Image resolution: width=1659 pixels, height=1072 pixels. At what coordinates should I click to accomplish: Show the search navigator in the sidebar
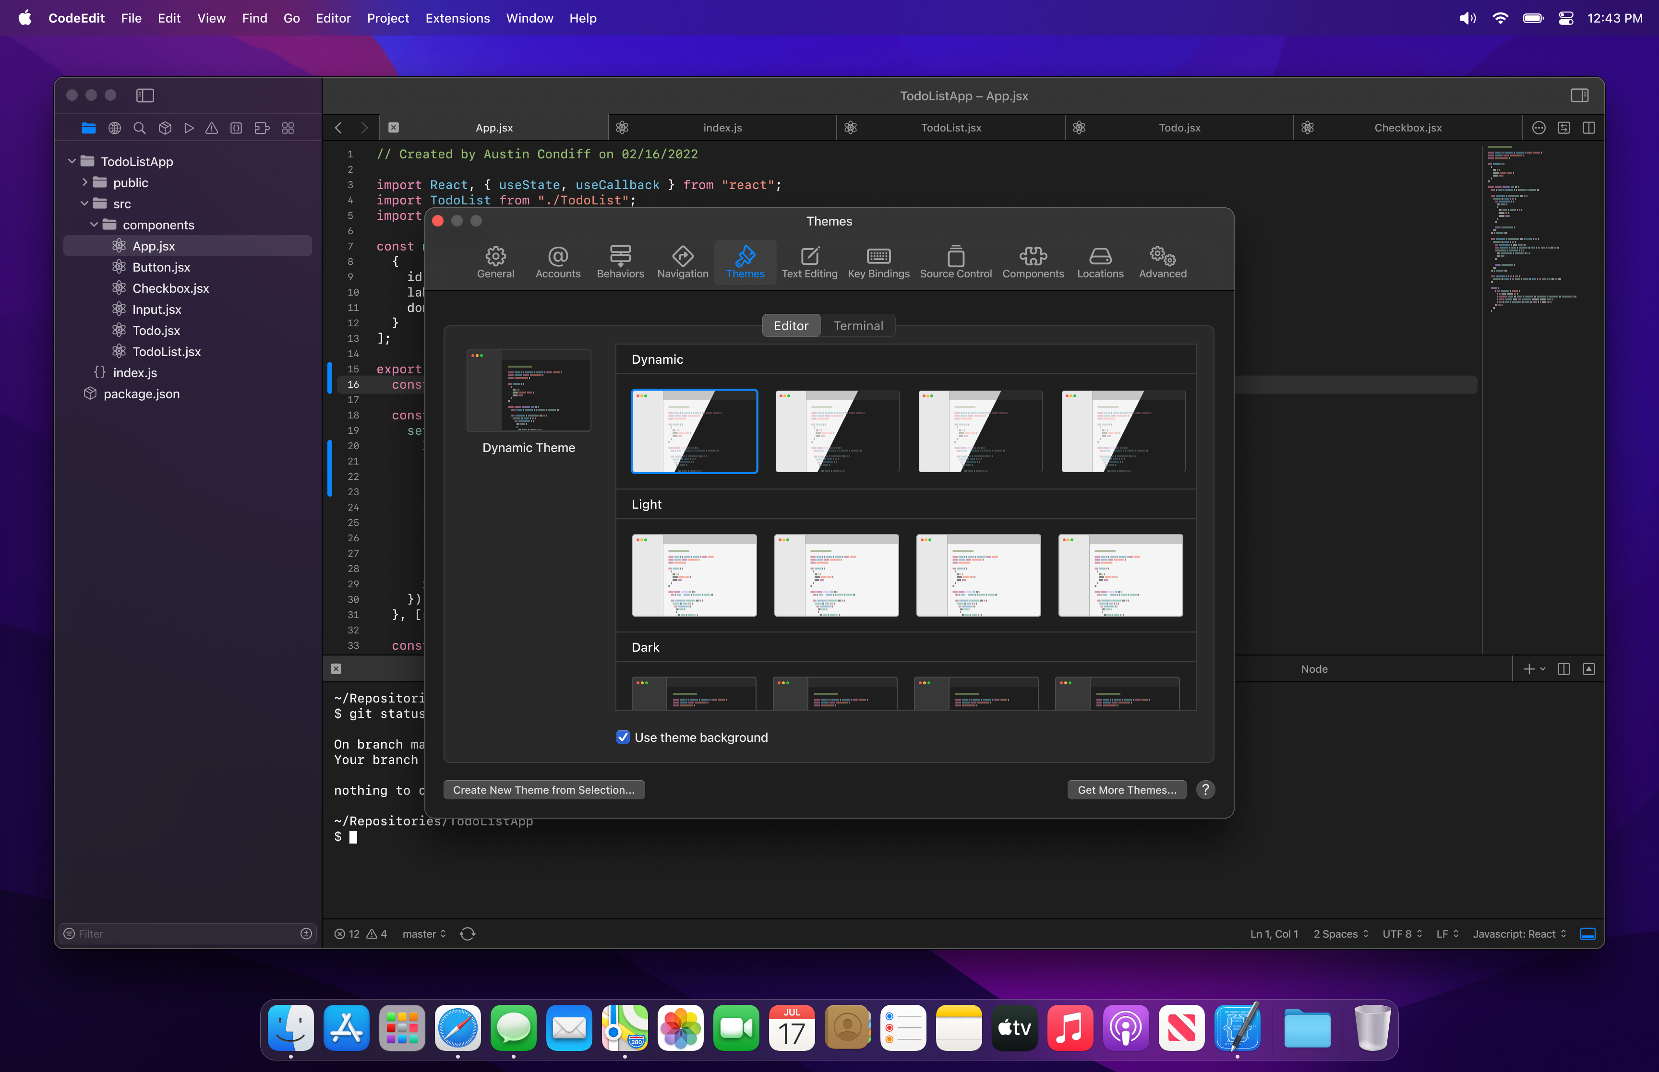(140, 128)
